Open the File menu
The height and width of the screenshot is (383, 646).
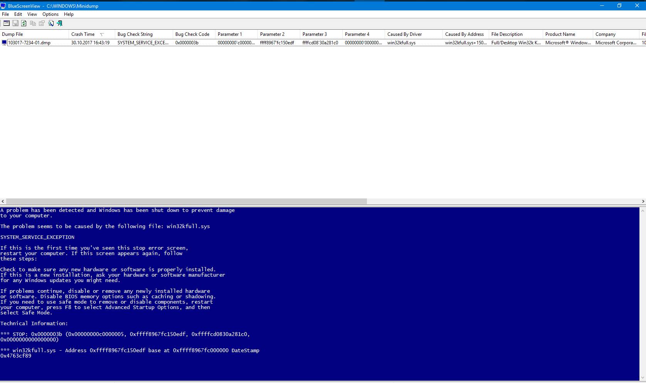5,14
